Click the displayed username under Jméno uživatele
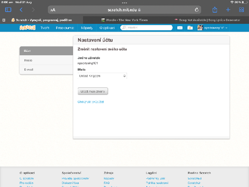The width and height of the screenshot is (249, 187). click(88, 63)
